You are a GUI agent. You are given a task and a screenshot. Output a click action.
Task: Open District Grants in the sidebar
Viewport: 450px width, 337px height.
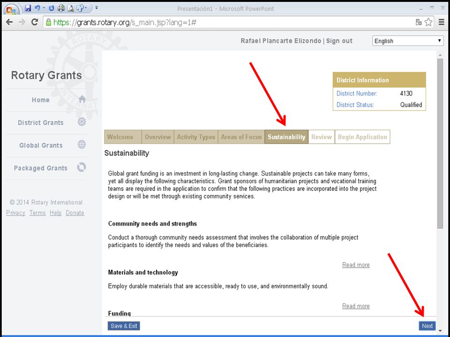click(41, 123)
